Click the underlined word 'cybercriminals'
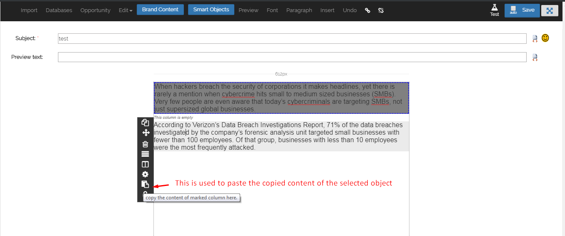Viewport: 565px width, 236px height. [309, 102]
